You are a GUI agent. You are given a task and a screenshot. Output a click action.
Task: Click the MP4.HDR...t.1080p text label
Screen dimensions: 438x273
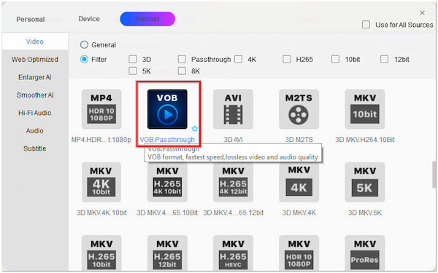101,140
